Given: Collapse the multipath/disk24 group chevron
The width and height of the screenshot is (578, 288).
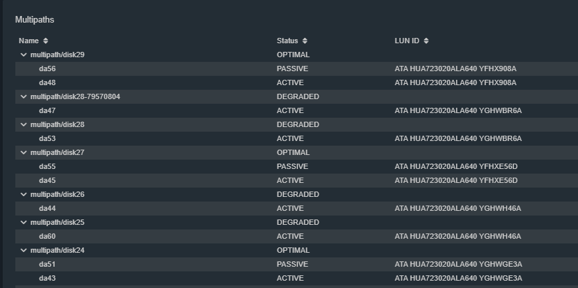Looking at the screenshot, I should [23, 251].
